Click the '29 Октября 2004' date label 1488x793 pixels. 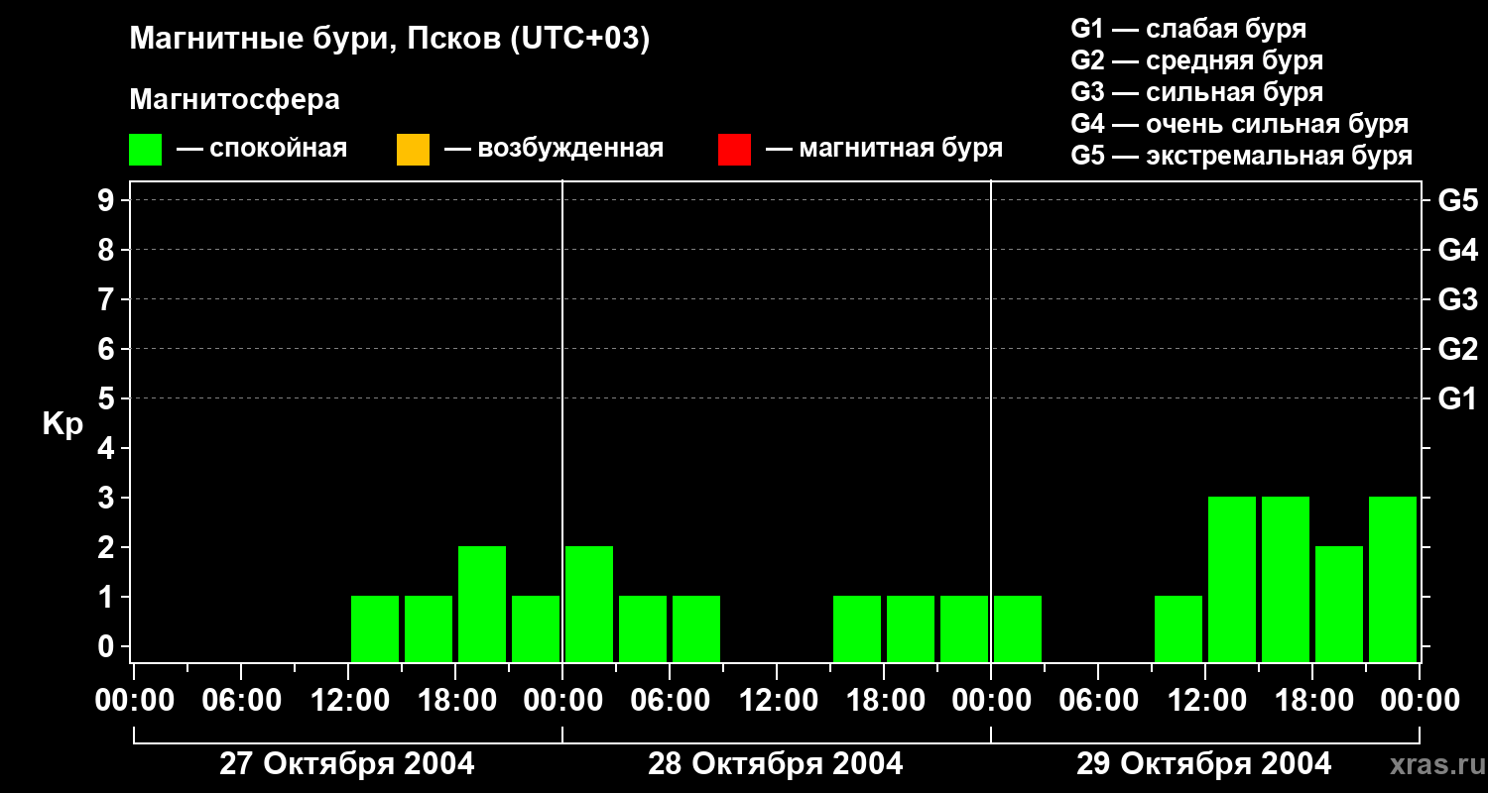tap(1204, 764)
